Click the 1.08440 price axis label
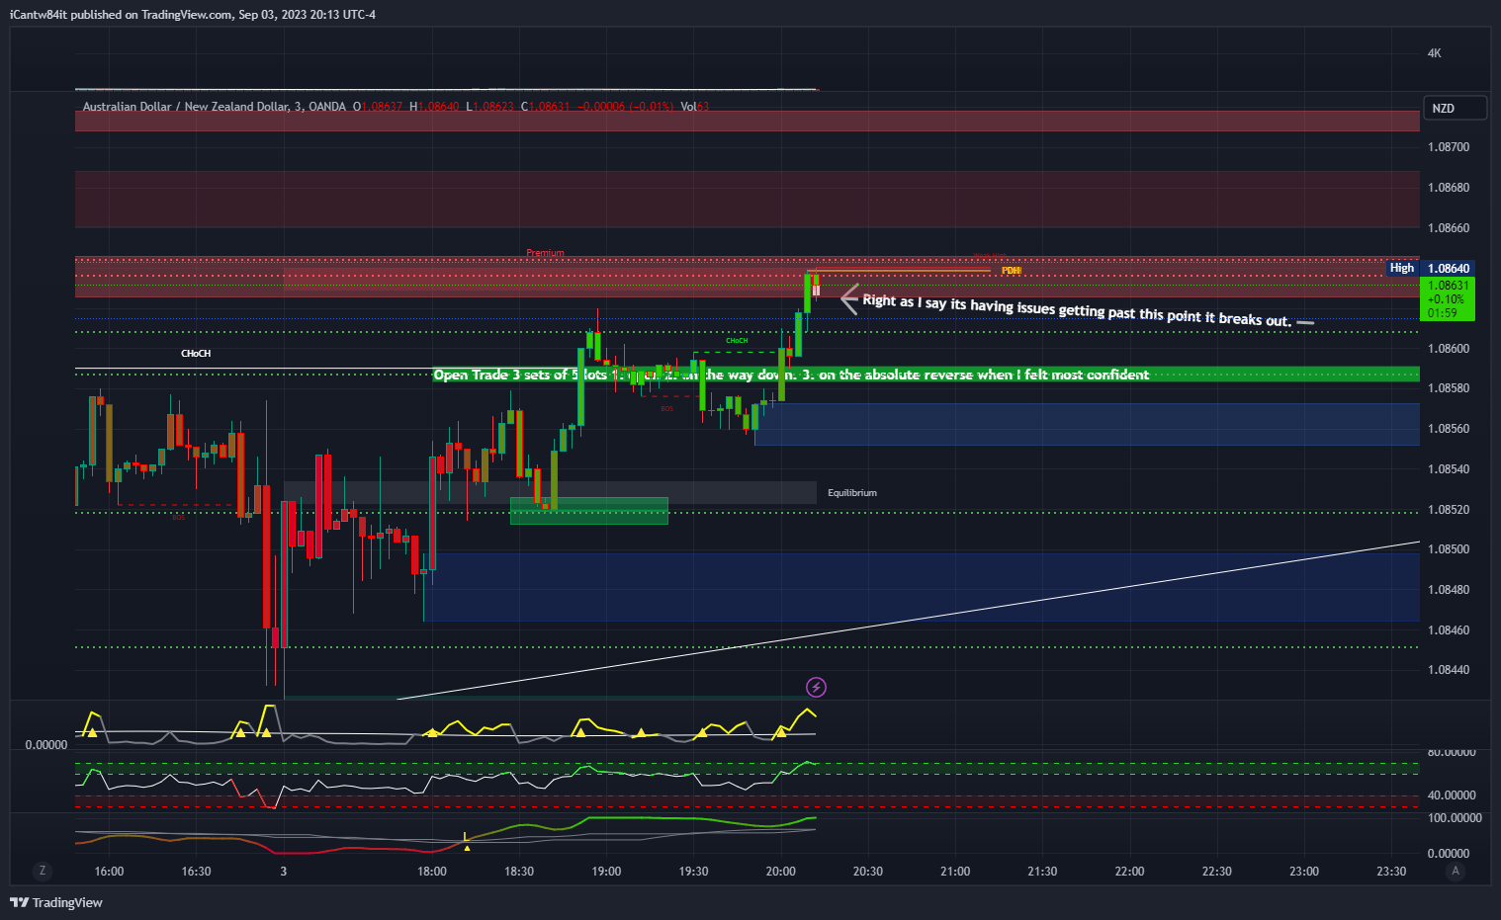Image resolution: width=1501 pixels, height=920 pixels. [1449, 670]
